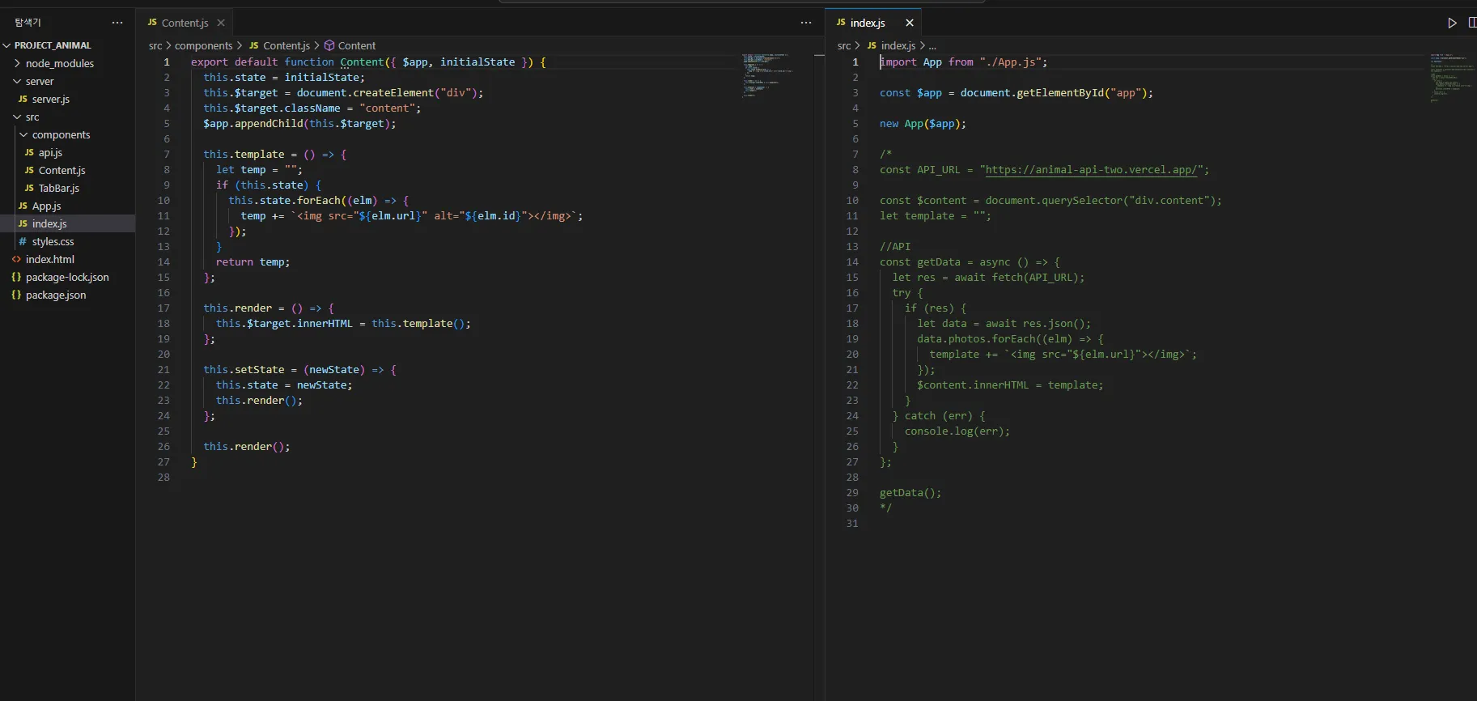Click "./App.js" import path in index.js
The image size is (1477, 701).
pyautogui.click(x=1010, y=62)
